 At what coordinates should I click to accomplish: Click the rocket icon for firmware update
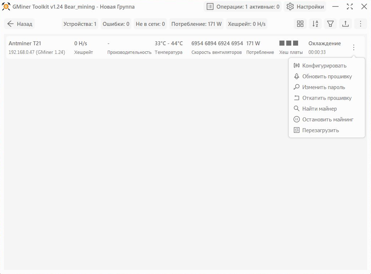coord(296,76)
